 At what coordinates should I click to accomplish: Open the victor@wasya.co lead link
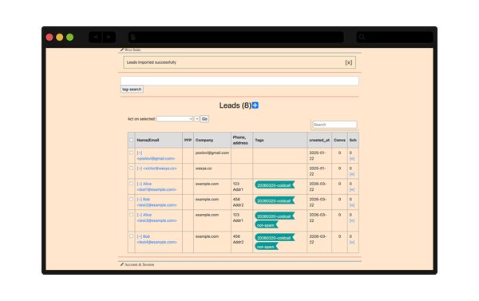[156, 168]
